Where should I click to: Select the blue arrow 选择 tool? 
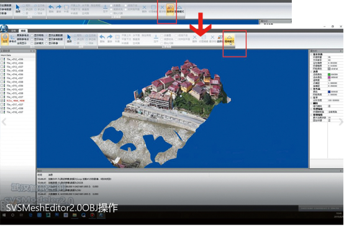click(69, 38)
